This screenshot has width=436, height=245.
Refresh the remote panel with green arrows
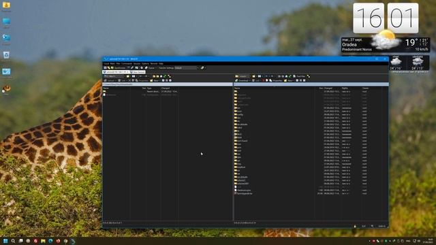tap(290, 76)
